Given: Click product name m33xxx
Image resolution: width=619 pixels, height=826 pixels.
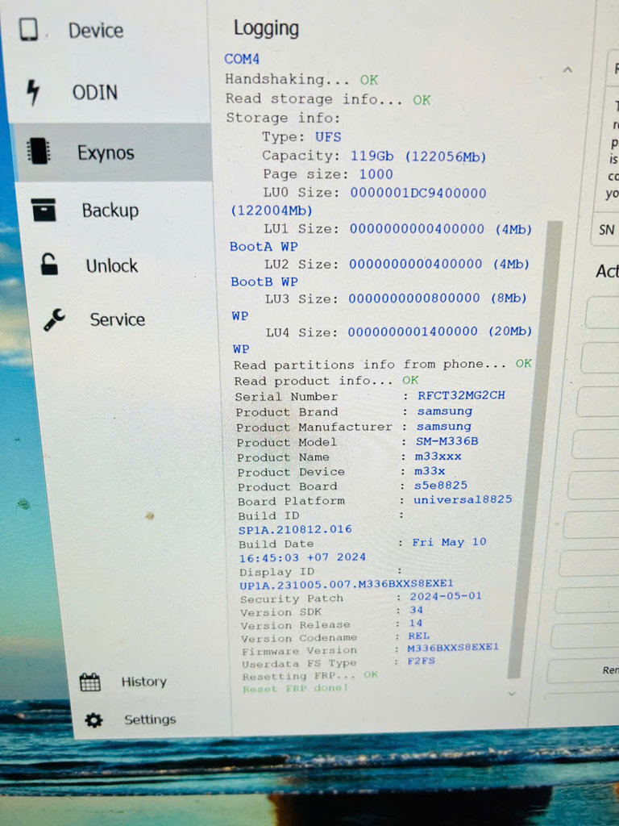Looking at the screenshot, I should pos(438,457).
